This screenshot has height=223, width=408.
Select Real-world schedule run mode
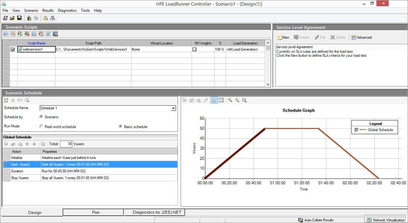[41, 127]
